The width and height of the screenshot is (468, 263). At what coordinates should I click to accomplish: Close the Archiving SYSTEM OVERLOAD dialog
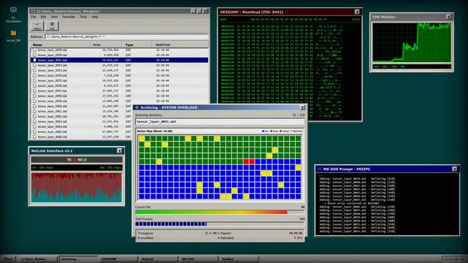(x=302, y=107)
